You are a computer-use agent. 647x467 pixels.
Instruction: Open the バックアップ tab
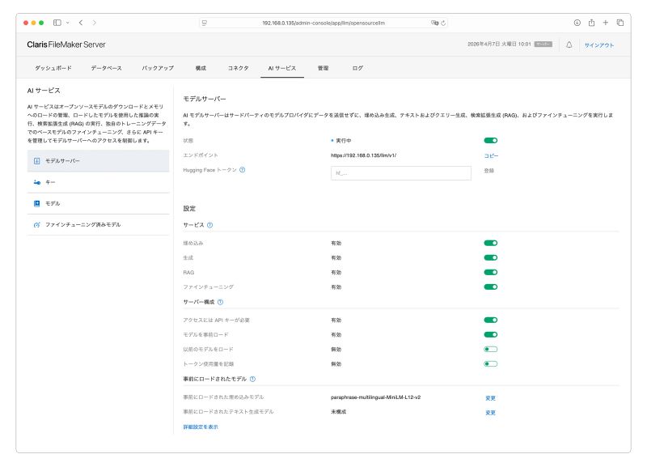point(157,69)
